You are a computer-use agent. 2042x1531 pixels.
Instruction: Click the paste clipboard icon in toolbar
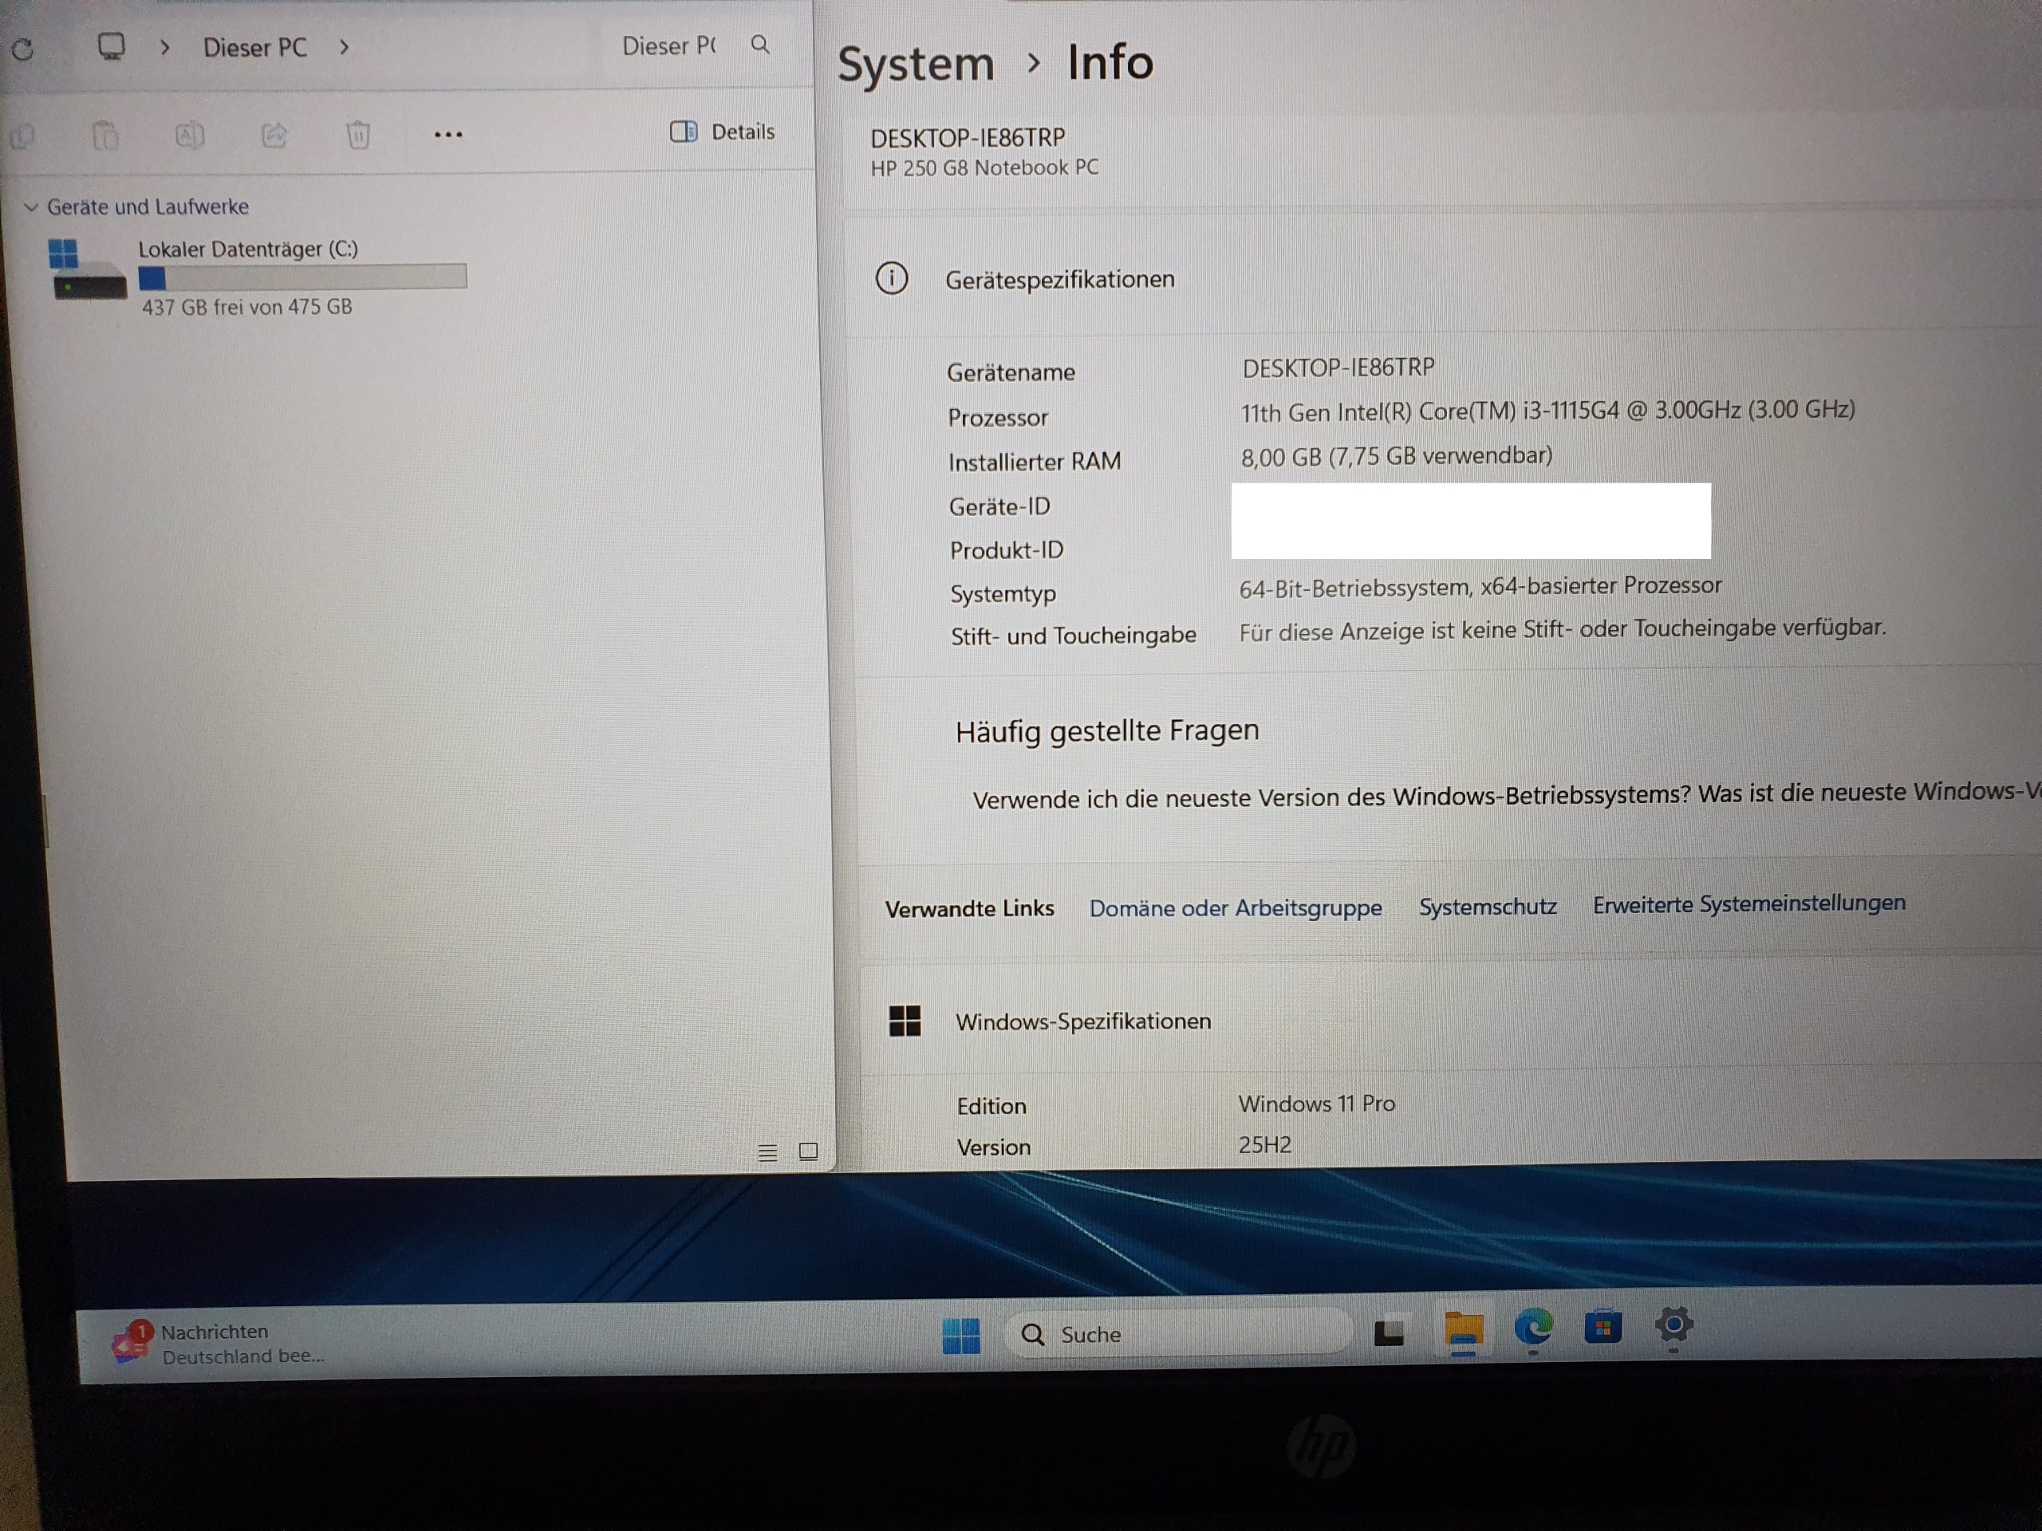tap(105, 136)
